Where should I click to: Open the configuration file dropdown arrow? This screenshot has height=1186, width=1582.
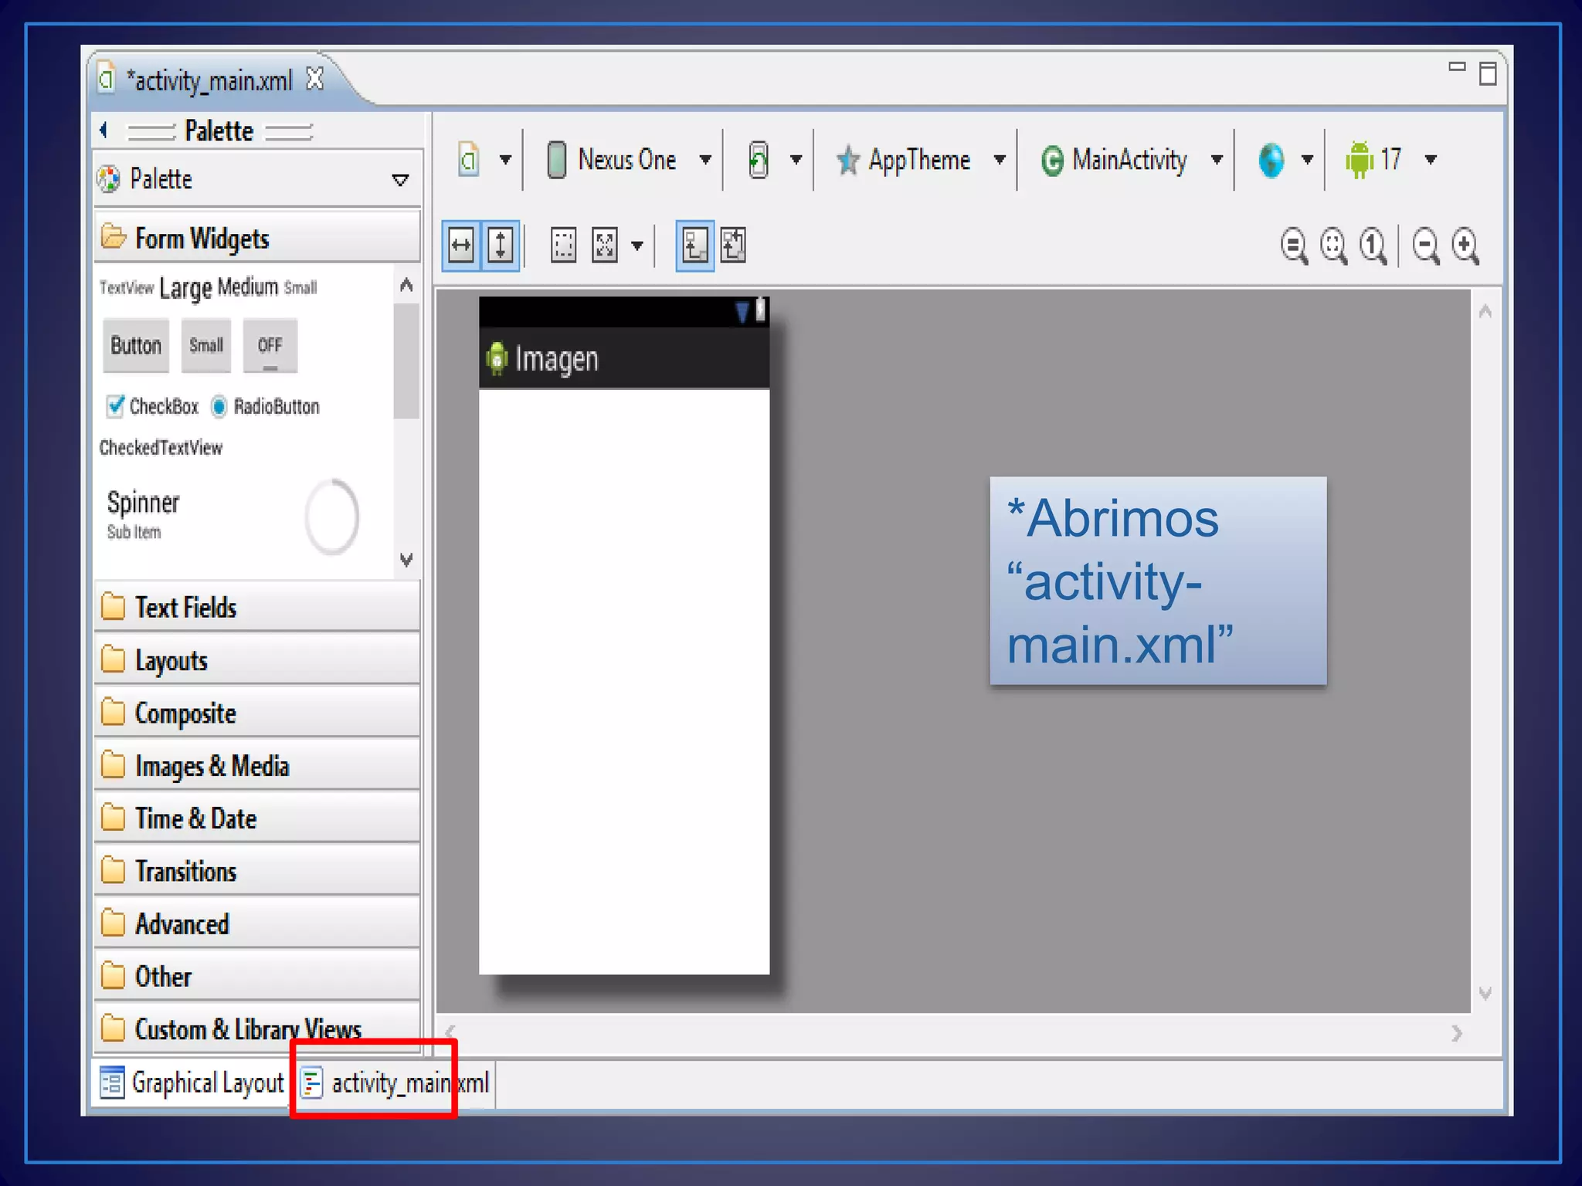coord(505,160)
